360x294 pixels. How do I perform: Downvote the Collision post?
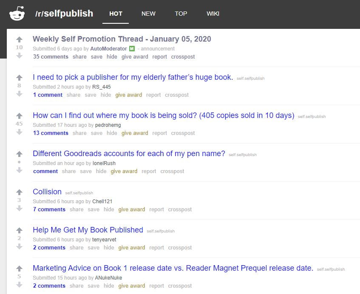click(19, 208)
